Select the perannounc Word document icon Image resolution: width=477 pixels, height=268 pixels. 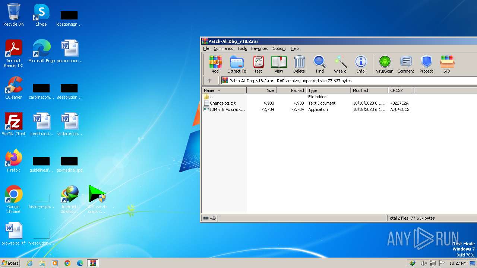[x=69, y=51]
